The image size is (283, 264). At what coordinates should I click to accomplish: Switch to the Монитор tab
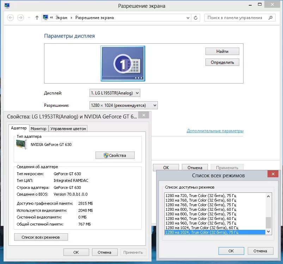39,129
